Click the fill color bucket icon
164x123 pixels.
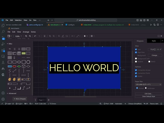59,36
